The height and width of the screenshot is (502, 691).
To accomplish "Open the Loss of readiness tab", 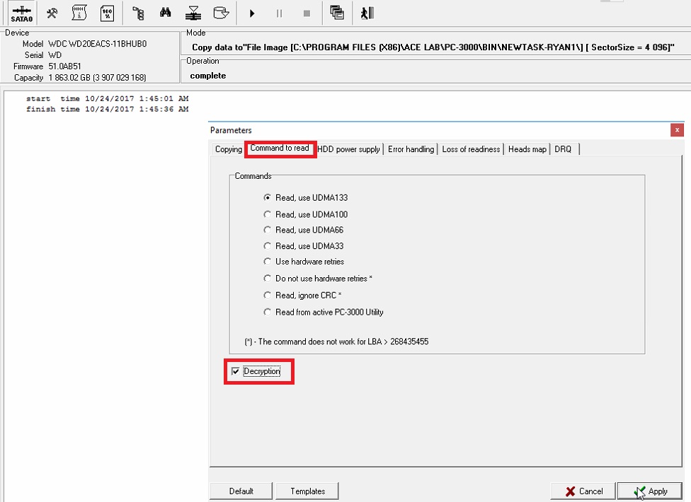I will tap(471, 149).
